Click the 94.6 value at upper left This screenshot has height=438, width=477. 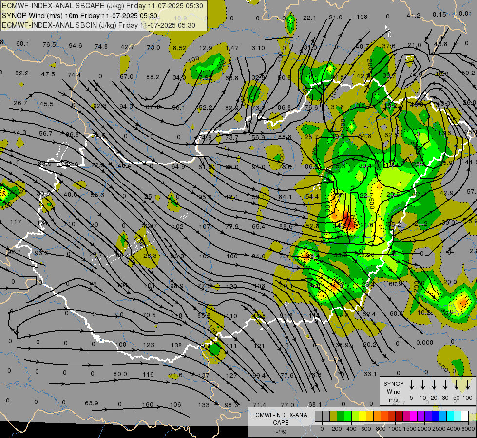tap(75, 46)
